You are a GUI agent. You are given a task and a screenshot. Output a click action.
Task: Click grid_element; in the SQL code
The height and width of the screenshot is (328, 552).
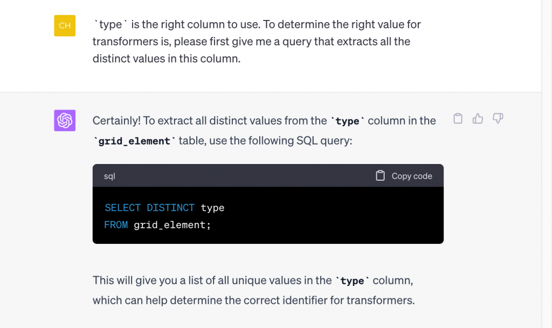[172, 225]
